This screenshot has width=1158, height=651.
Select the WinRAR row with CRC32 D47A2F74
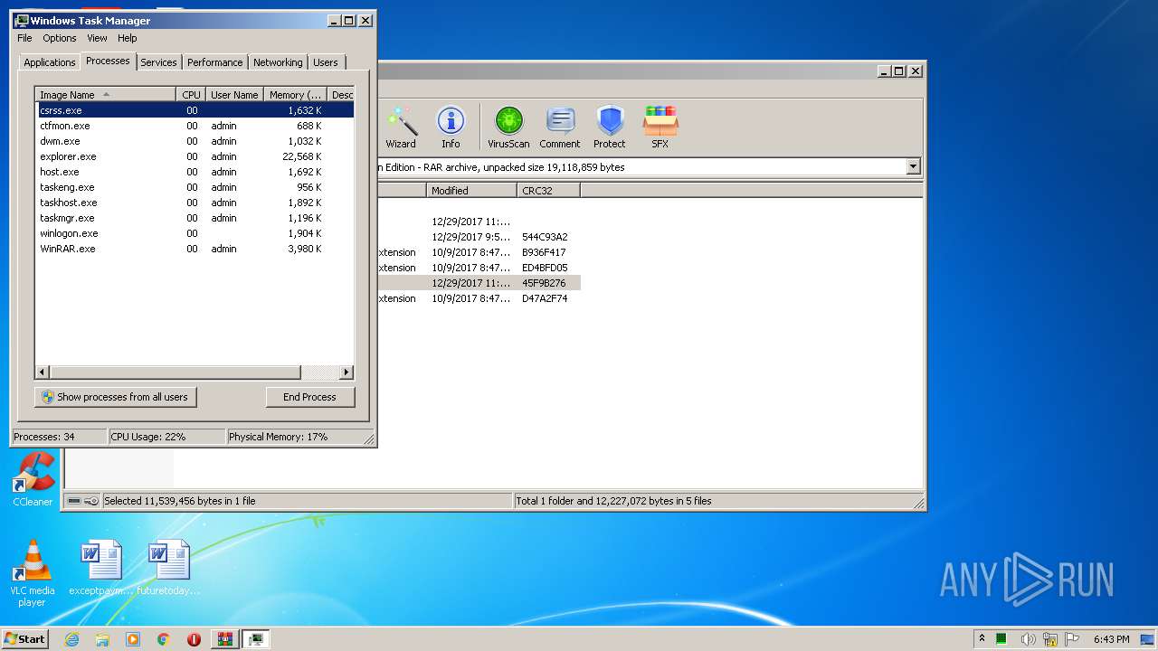pyautogui.click(x=479, y=298)
